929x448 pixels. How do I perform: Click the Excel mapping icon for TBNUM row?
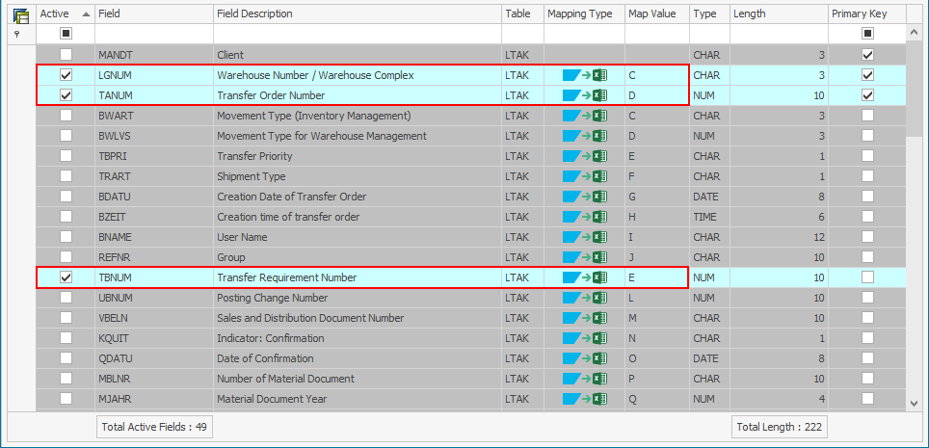(584, 277)
